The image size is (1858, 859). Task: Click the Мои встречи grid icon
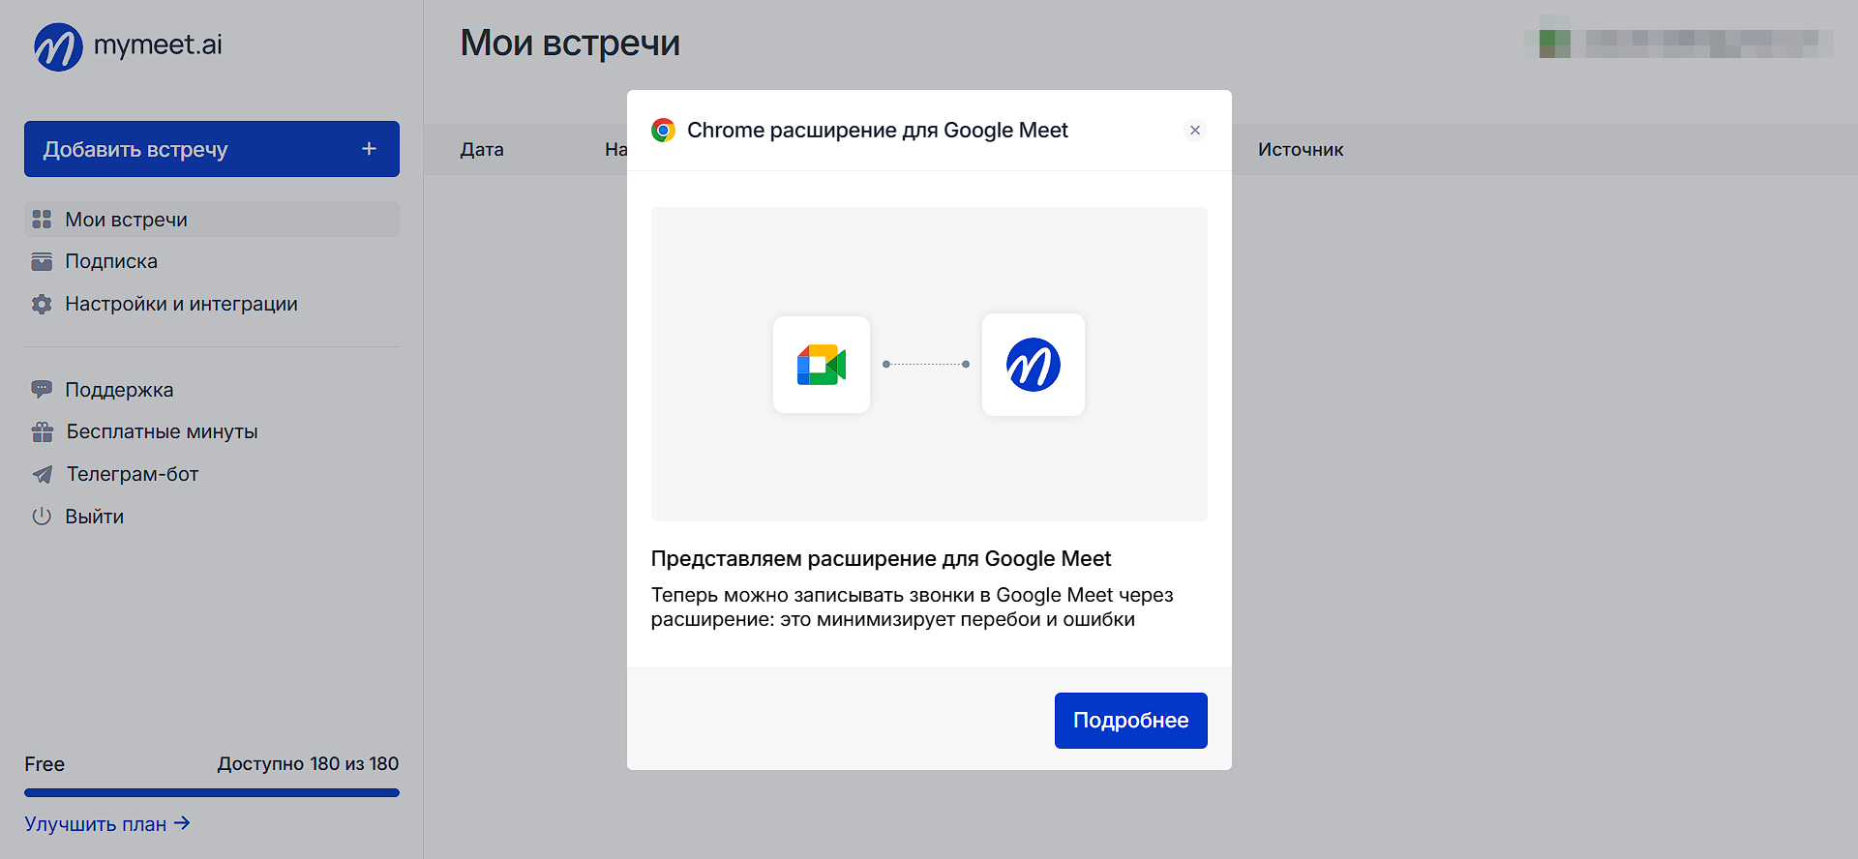42,220
